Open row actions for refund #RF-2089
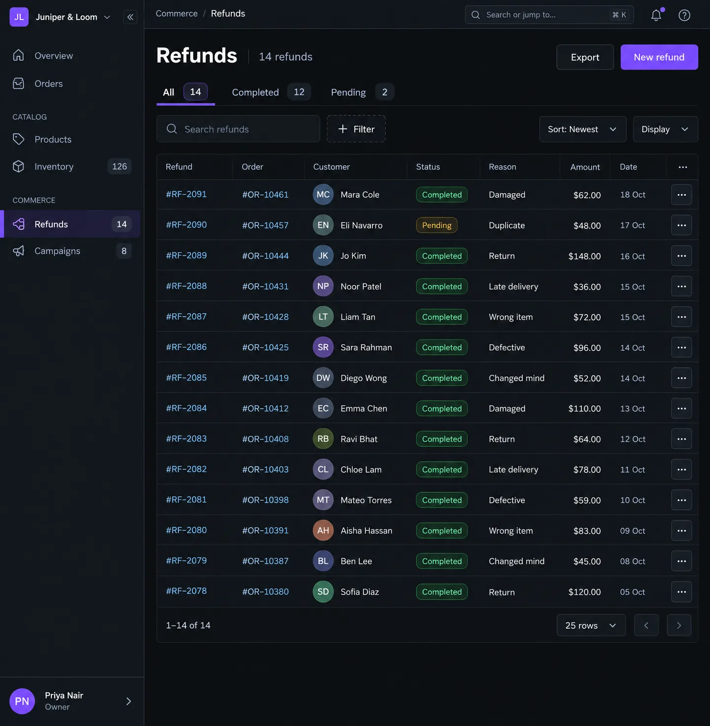Image resolution: width=710 pixels, height=726 pixels. click(x=681, y=256)
